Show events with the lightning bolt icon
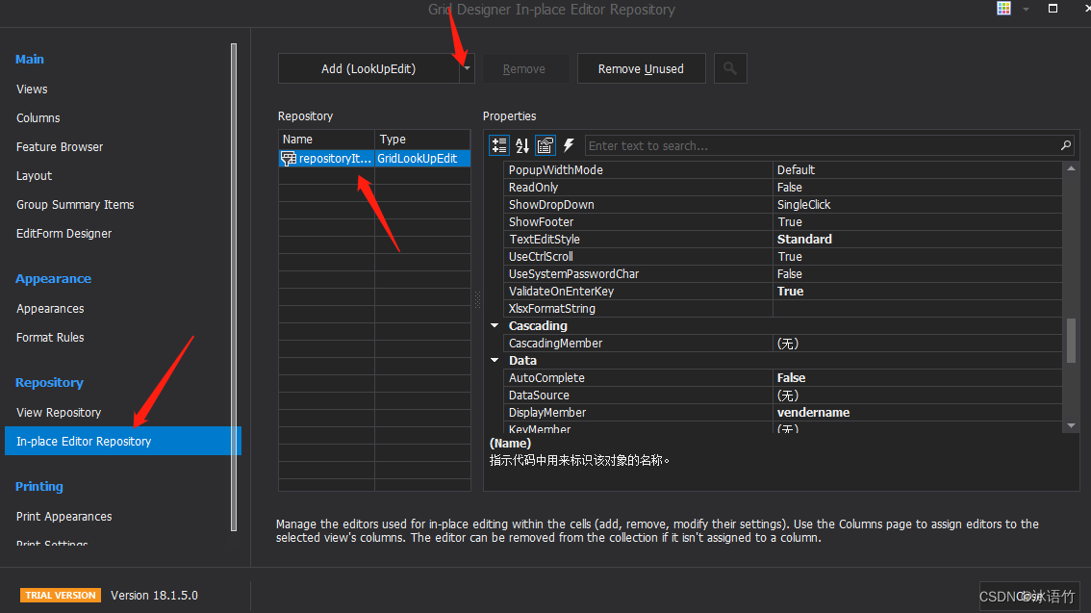Image resolution: width=1091 pixels, height=613 pixels. 568,144
